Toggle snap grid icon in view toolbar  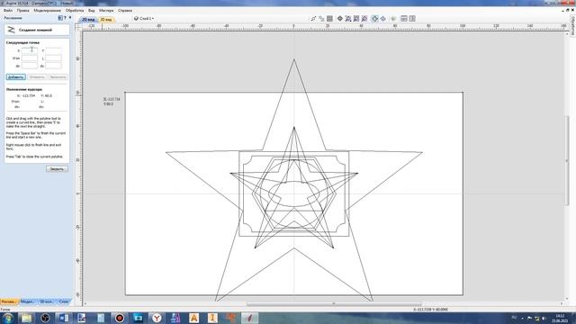(329, 18)
